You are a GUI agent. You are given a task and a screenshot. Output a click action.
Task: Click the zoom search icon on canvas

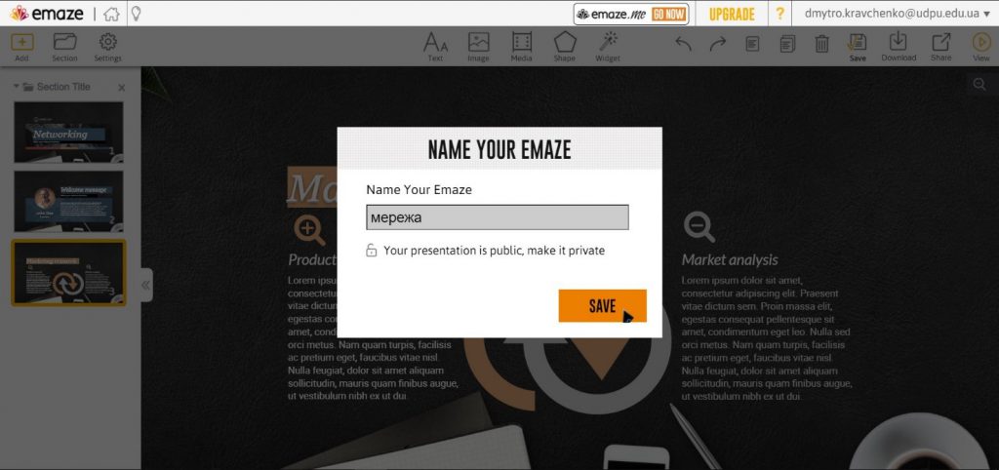pos(979,84)
